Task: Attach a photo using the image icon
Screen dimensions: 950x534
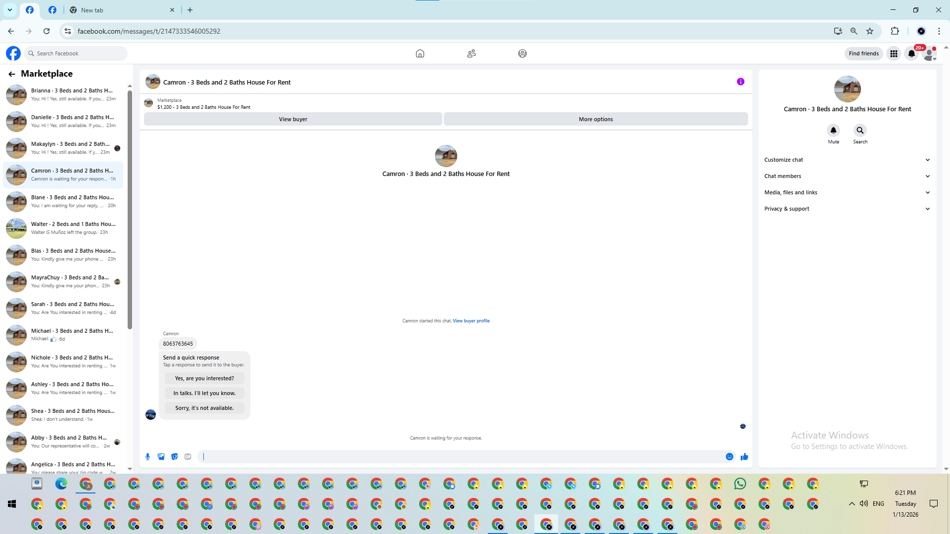Action: pyautogui.click(x=161, y=457)
